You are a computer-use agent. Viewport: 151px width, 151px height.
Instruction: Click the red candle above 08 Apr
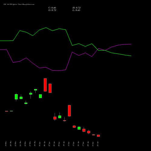[55, 118]
